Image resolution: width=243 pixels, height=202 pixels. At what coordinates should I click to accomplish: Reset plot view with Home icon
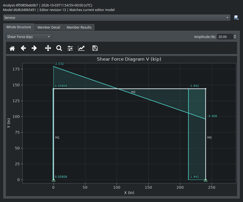(12, 48)
